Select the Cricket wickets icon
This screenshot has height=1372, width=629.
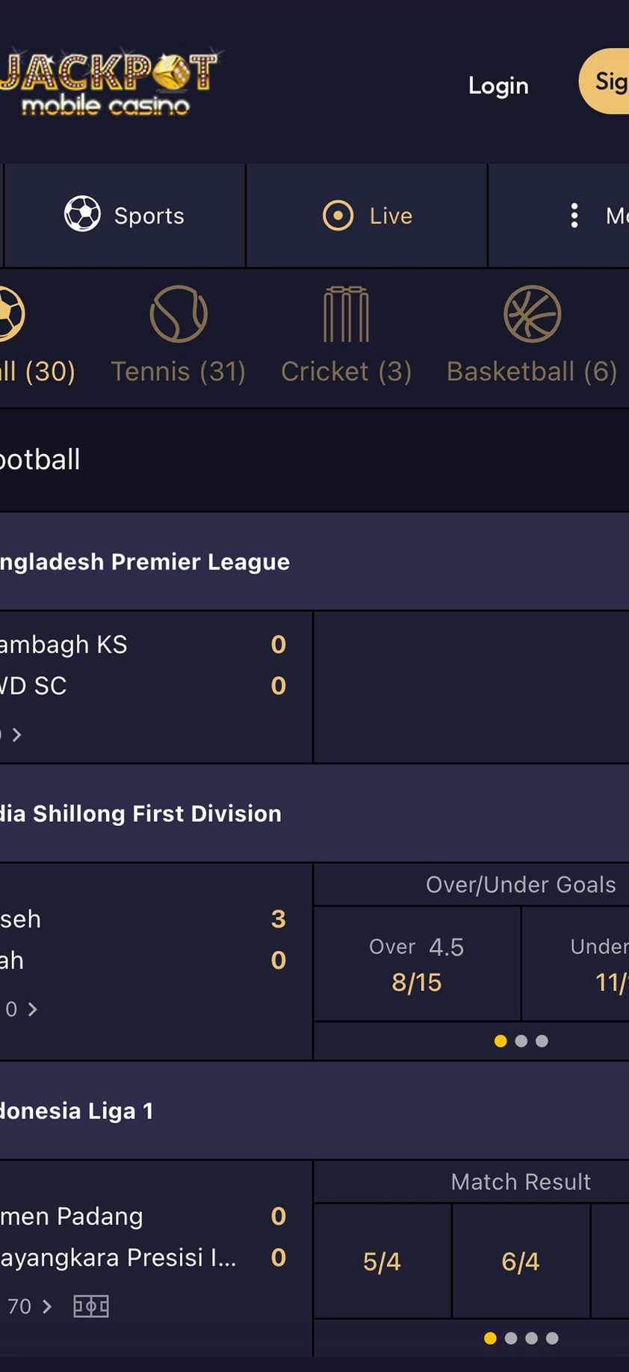(346, 314)
